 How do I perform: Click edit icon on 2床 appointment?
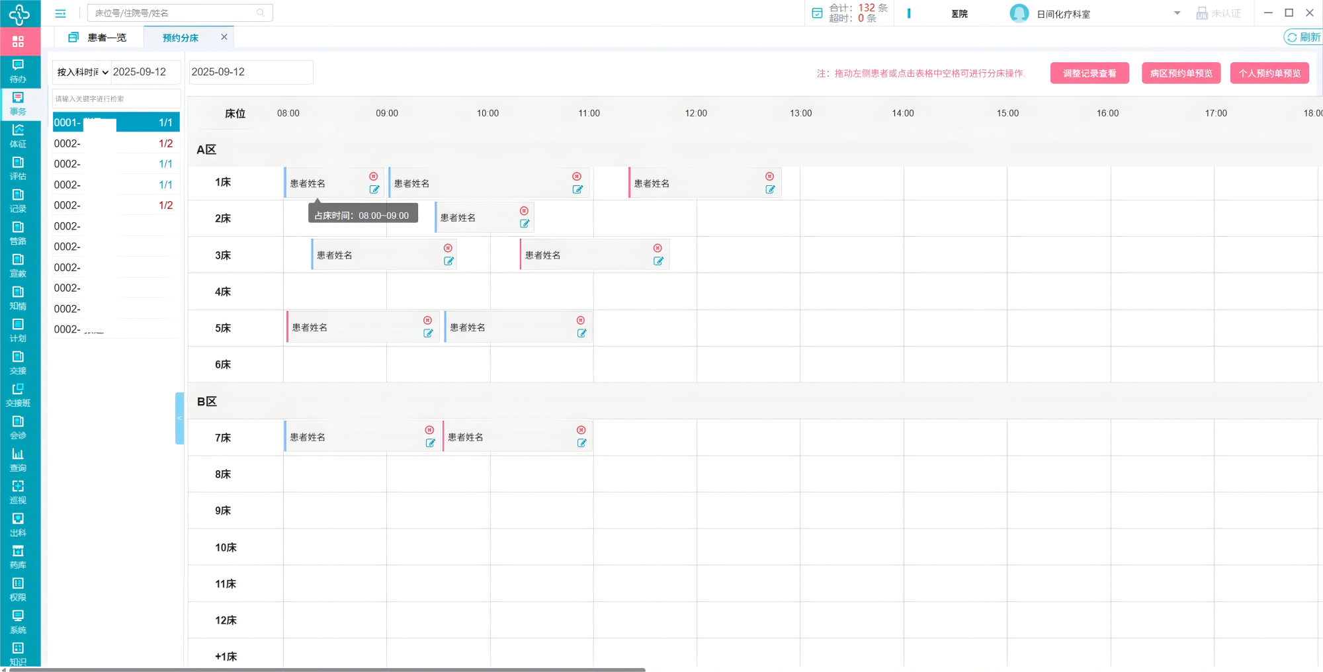tap(525, 224)
